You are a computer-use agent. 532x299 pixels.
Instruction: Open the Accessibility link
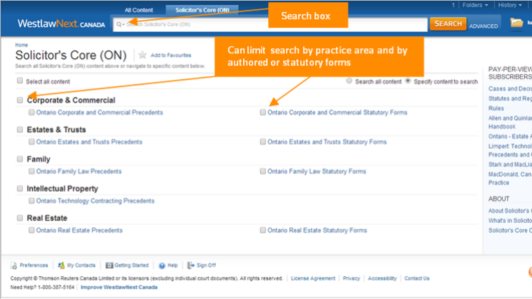(x=382, y=278)
